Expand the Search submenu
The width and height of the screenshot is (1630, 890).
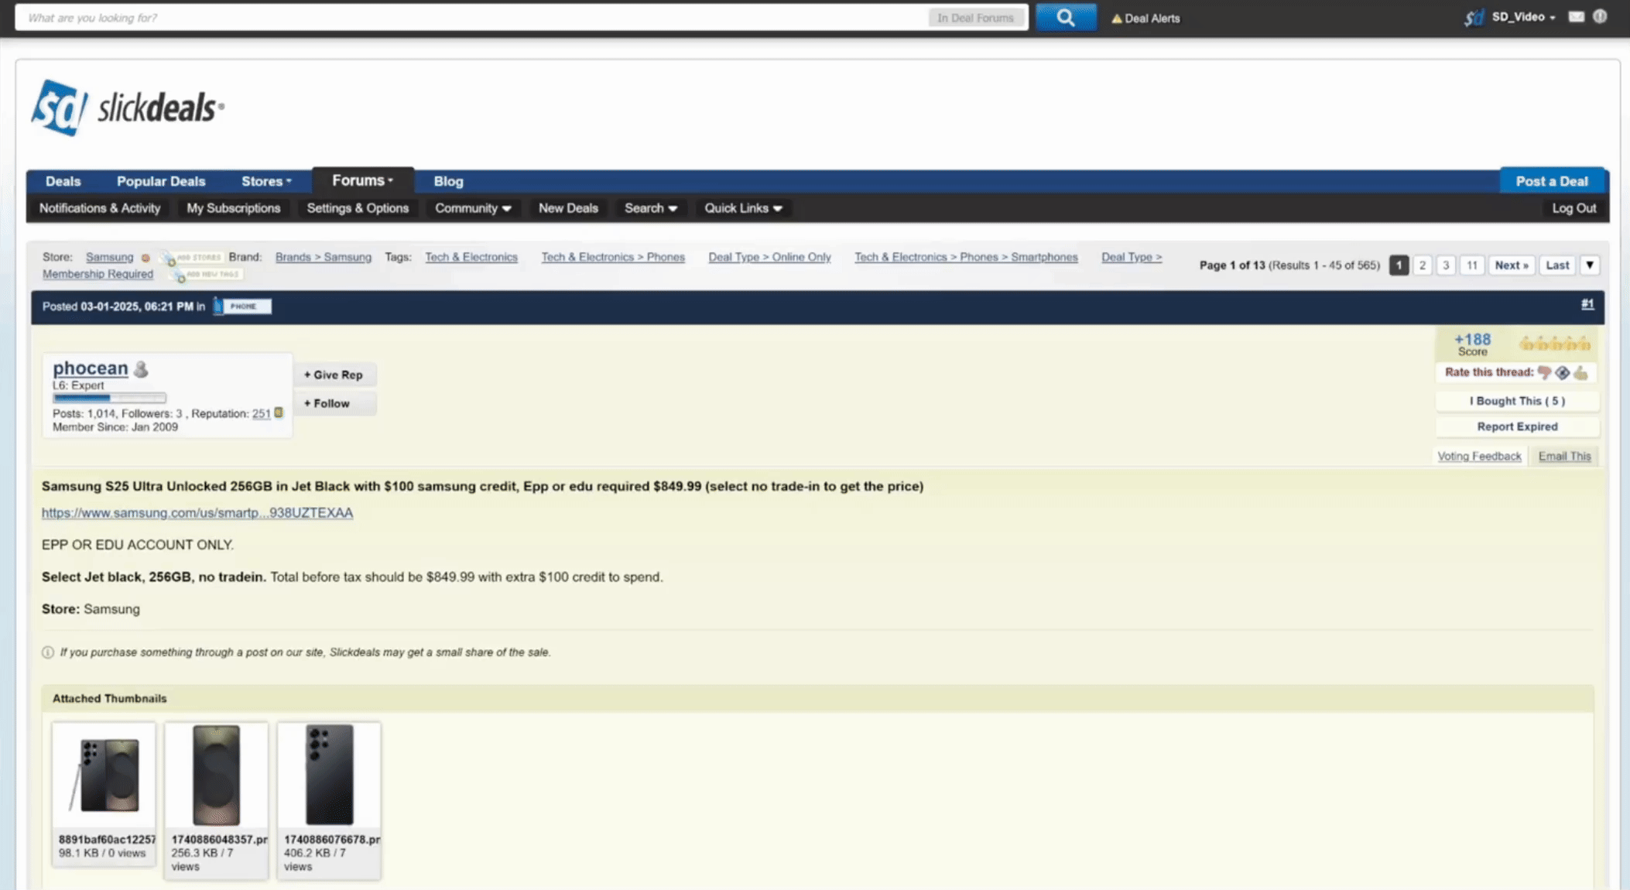(x=651, y=208)
